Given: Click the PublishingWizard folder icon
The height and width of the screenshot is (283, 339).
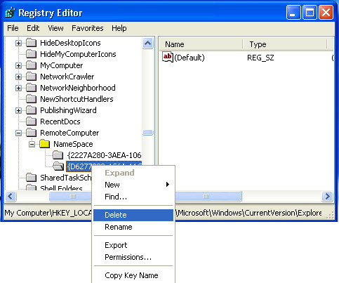Looking at the screenshot, I should (x=31, y=110).
